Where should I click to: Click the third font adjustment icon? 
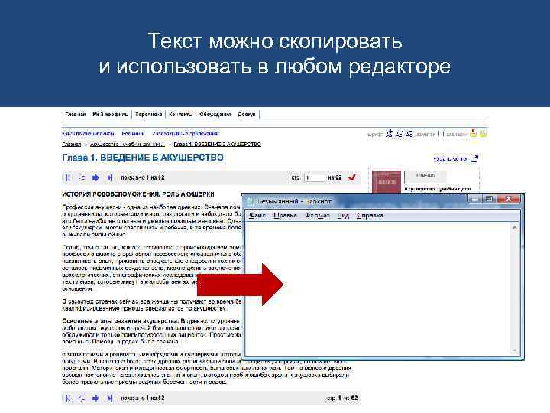point(409,133)
